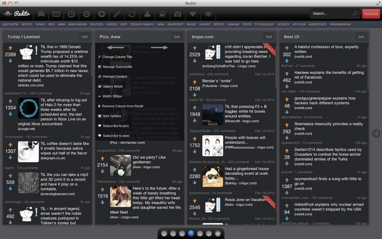382x239 pixels.
Task: Click the Imgur.com column scrollbar
Action: click(276, 67)
